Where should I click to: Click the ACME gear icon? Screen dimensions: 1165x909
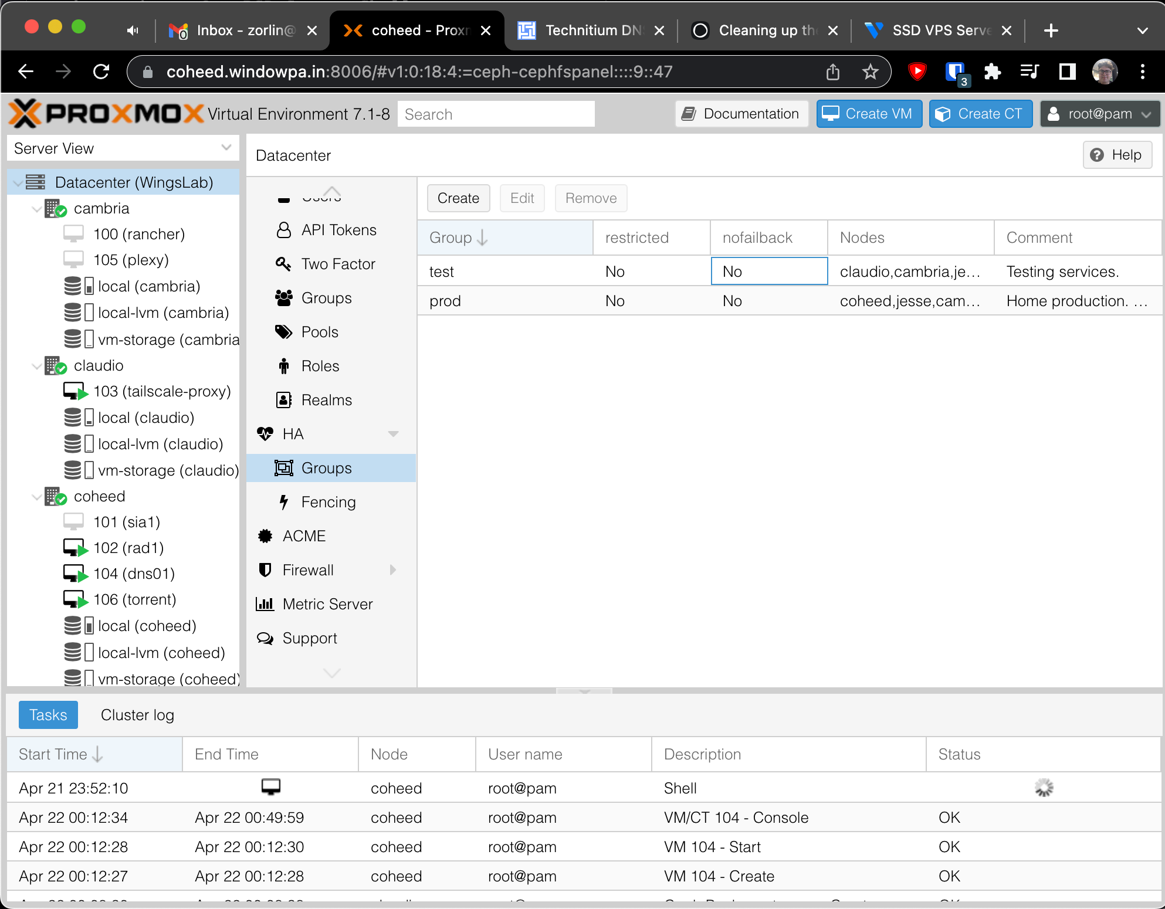265,536
